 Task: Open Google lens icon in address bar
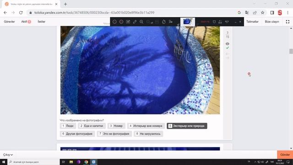pyautogui.click(x=239, y=12)
